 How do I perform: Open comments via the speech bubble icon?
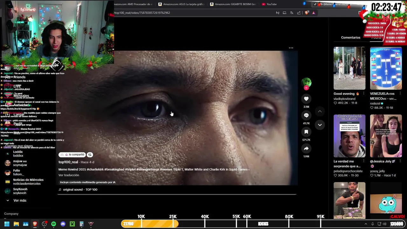tap(306, 115)
